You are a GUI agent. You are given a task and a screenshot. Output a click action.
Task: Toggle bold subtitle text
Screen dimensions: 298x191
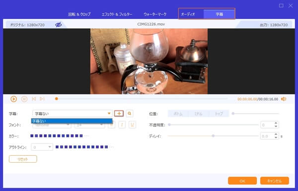click(112, 125)
